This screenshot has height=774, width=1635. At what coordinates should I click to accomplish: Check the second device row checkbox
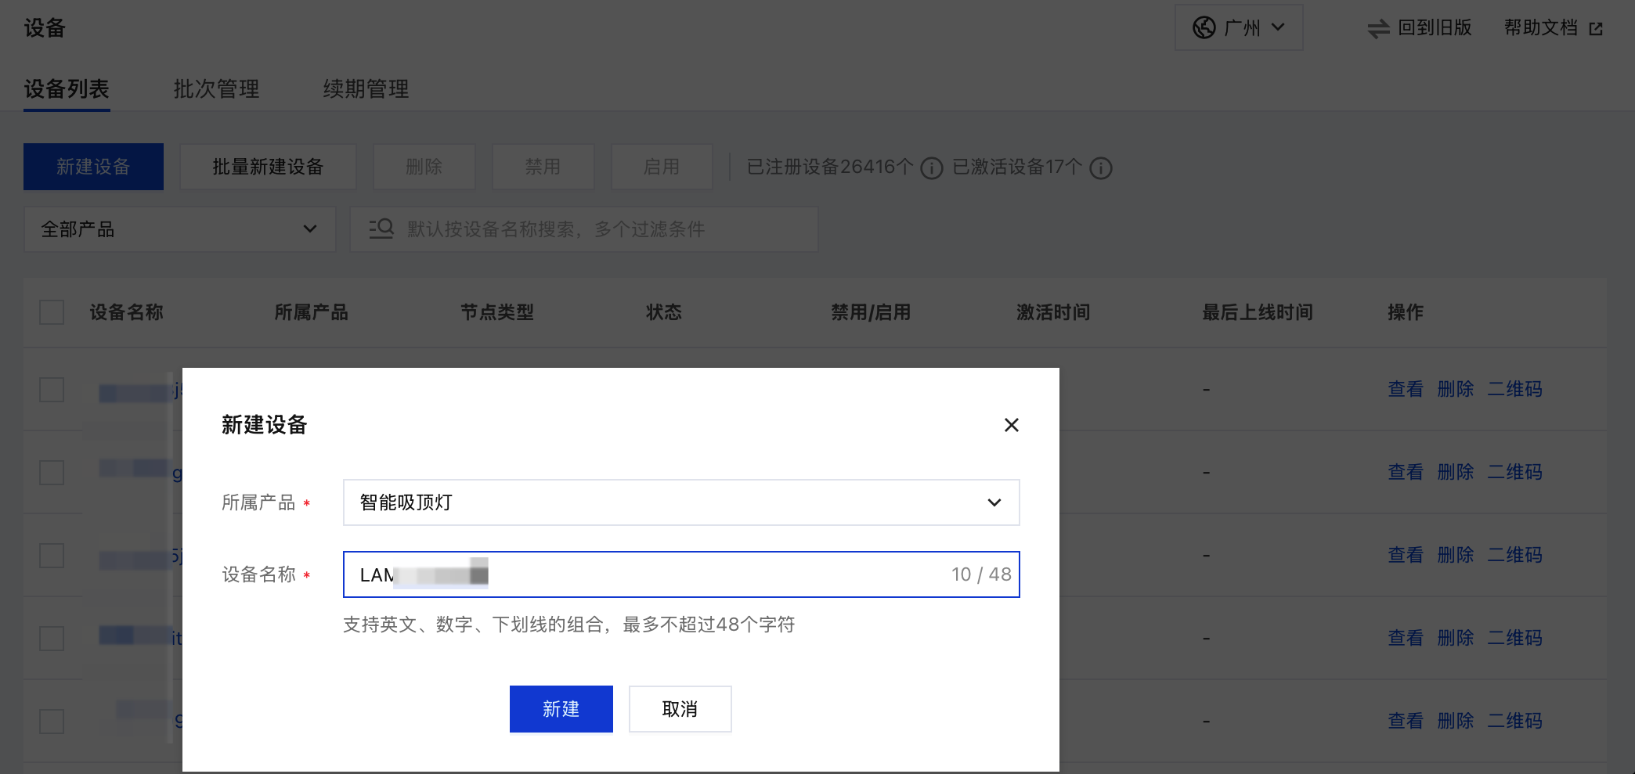52,473
